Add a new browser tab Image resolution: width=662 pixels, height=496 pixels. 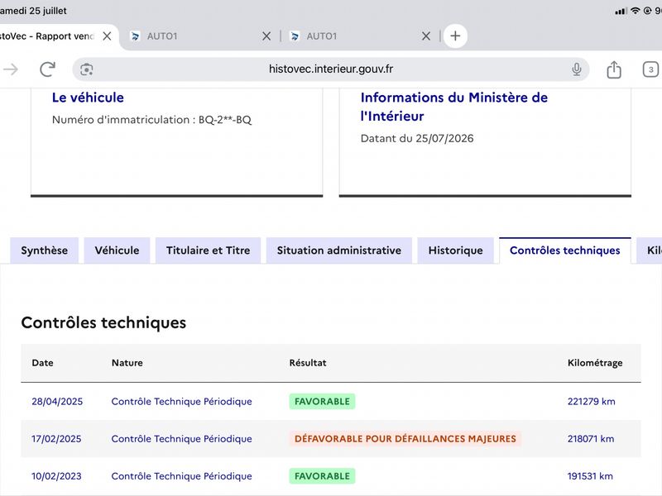click(x=455, y=36)
